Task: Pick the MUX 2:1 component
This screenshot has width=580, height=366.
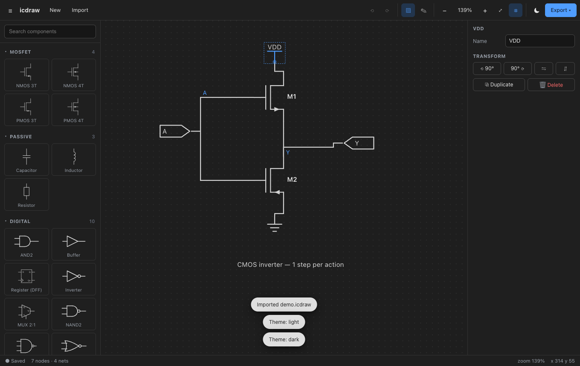Action: (x=26, y=314)
